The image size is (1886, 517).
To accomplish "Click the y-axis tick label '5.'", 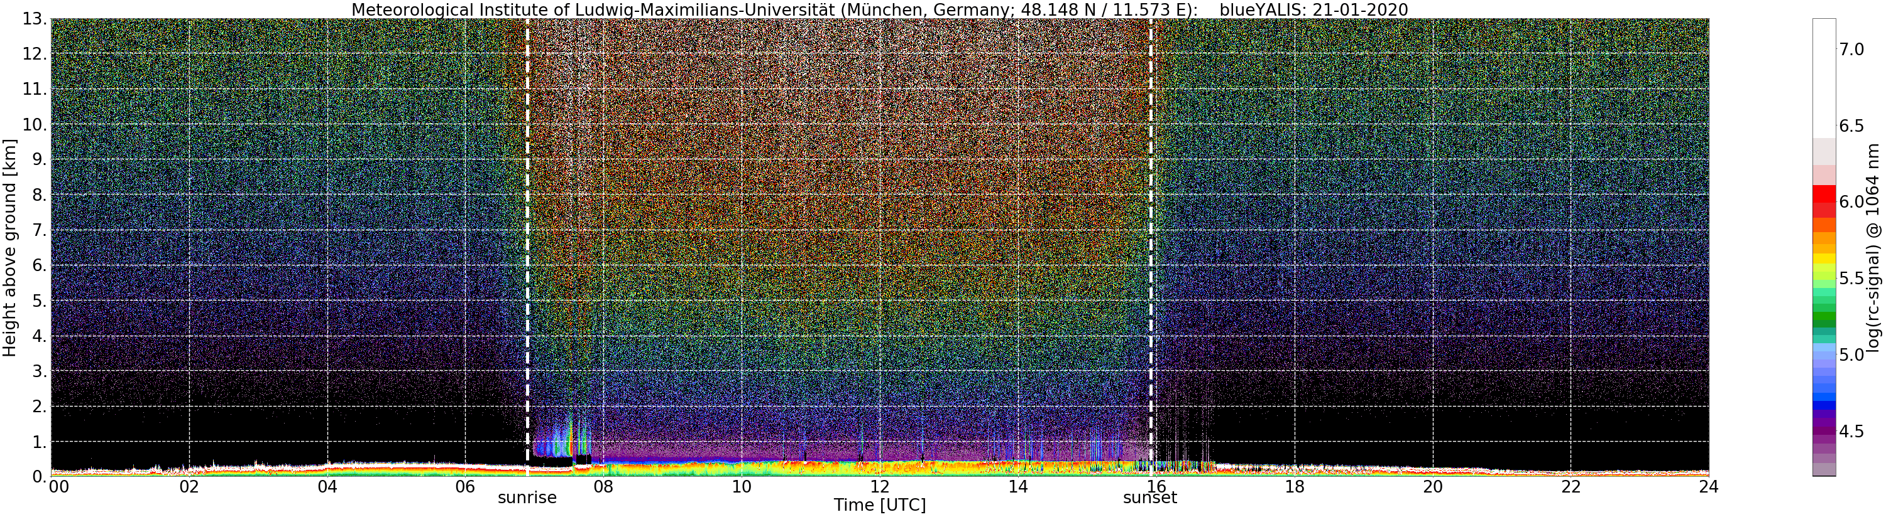I will [40, 301].
